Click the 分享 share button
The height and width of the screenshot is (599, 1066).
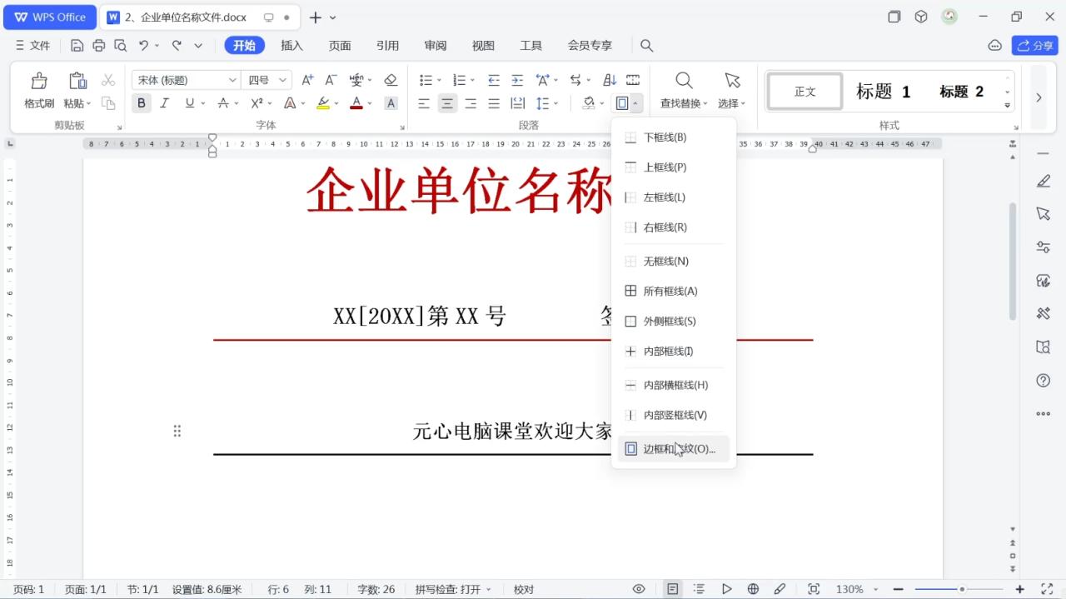pyautogui.click(x=1034, y=46)
